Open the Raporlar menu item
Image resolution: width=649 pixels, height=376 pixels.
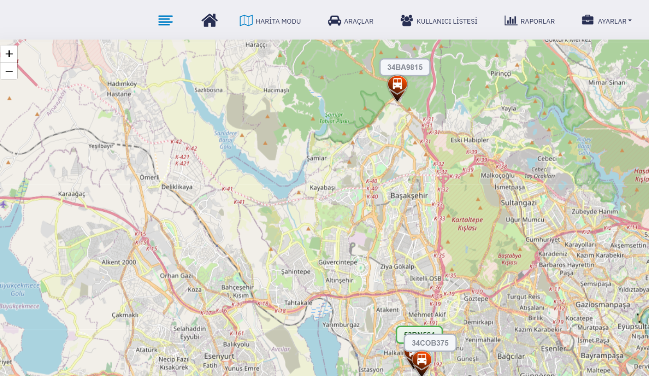[537, 21]
